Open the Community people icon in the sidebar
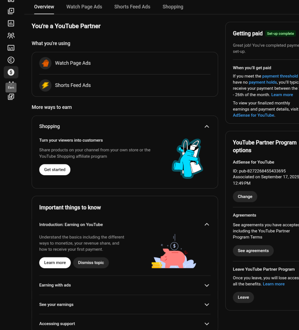Screen dimensions: 299x330 tap(11, 36)
